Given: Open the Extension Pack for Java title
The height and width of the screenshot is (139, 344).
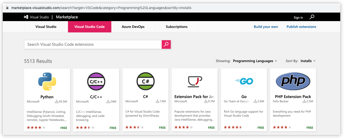Looking at the screenshot, I should coord(194,97).
